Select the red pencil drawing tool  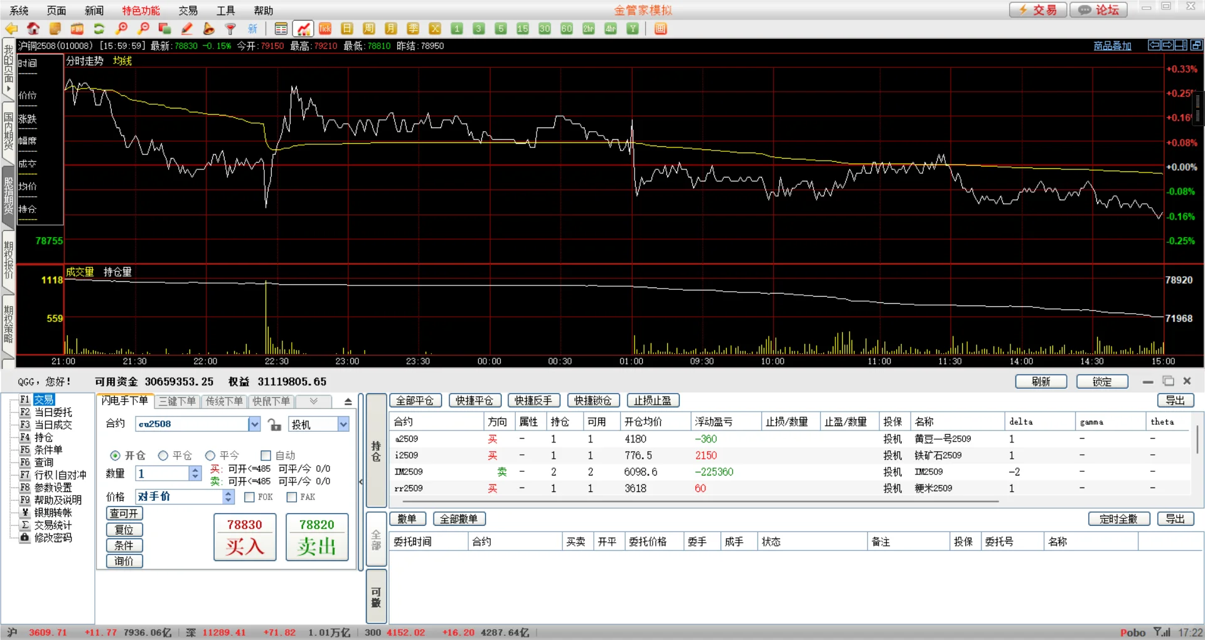(x=187, y=29)
